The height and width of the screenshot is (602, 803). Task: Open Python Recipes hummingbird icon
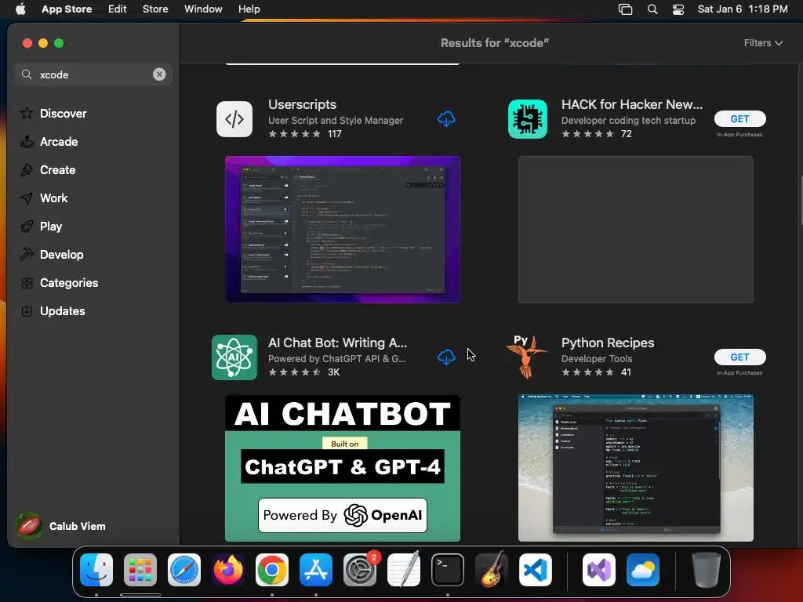[x=527, y=357]
